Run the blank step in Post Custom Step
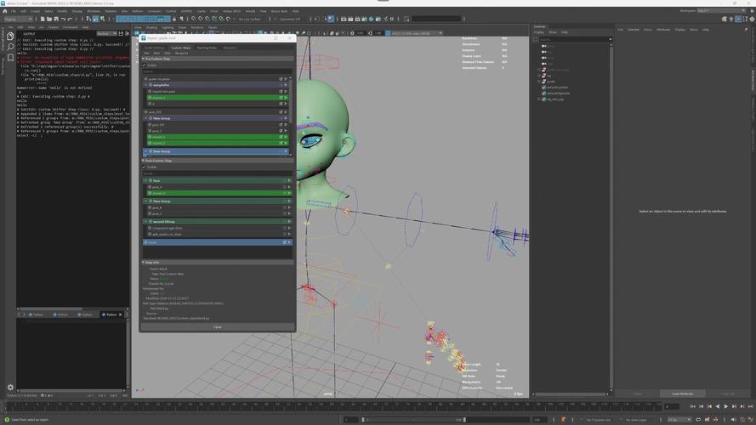The width and height of the screenshot is (756, 425). 288,242
